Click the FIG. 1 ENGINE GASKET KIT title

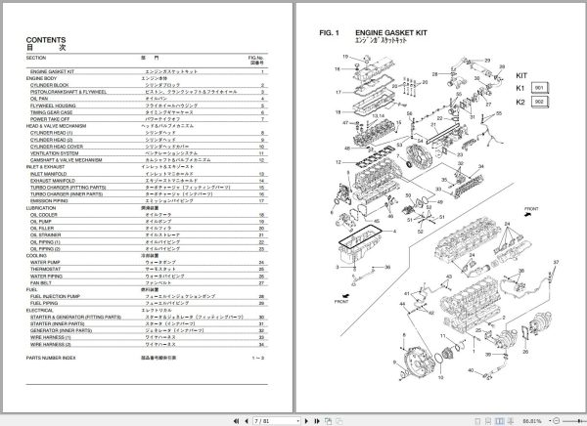pos(374,33)
